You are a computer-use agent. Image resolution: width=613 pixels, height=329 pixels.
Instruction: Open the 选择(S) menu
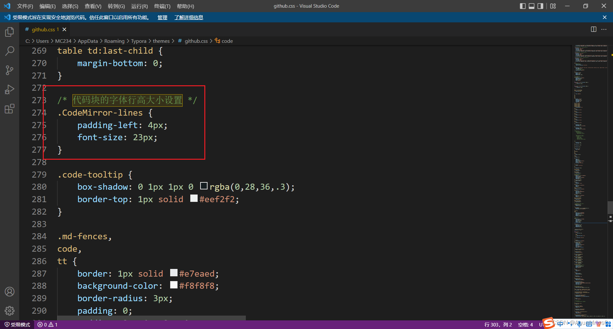70,6
